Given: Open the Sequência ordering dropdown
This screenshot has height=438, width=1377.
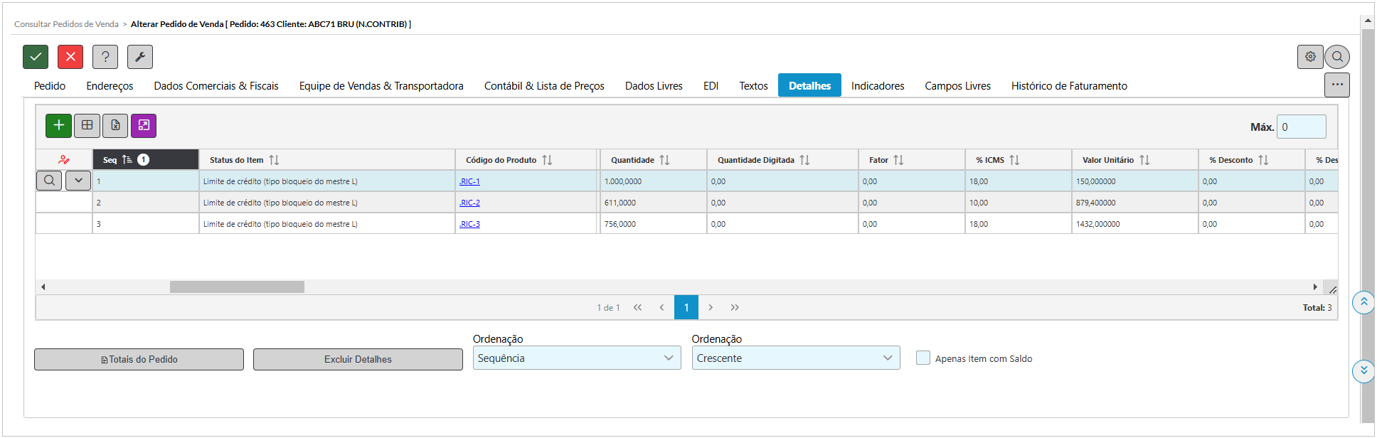Looking at the screenshot, I should point(576,358).
